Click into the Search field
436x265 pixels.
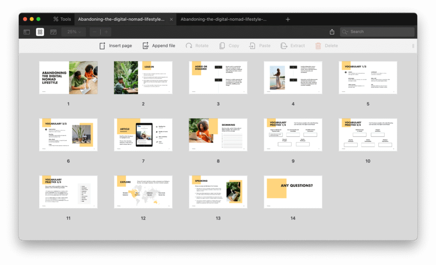coord(379,32)
